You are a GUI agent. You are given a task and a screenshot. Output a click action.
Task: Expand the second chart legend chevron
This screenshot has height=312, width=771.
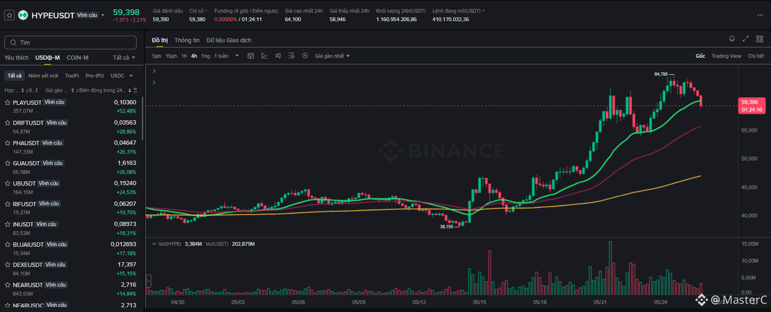[154, 82]
